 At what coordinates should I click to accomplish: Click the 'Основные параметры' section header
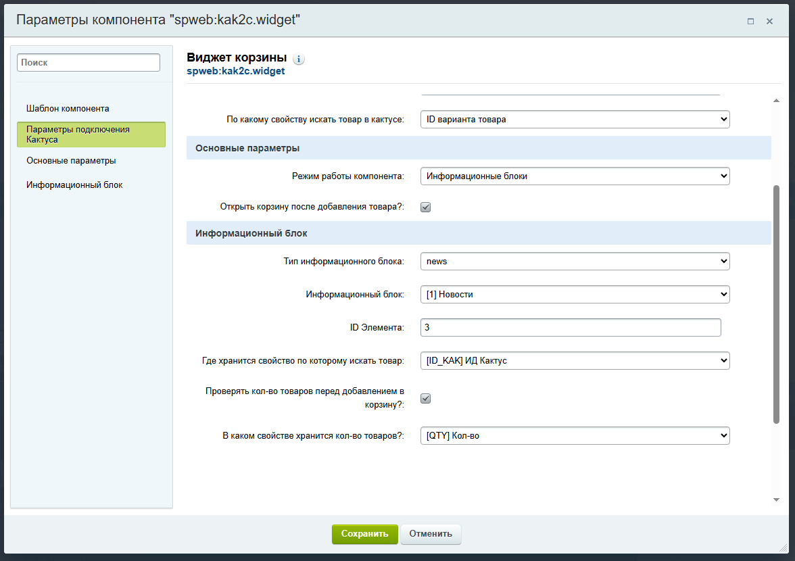479,148
